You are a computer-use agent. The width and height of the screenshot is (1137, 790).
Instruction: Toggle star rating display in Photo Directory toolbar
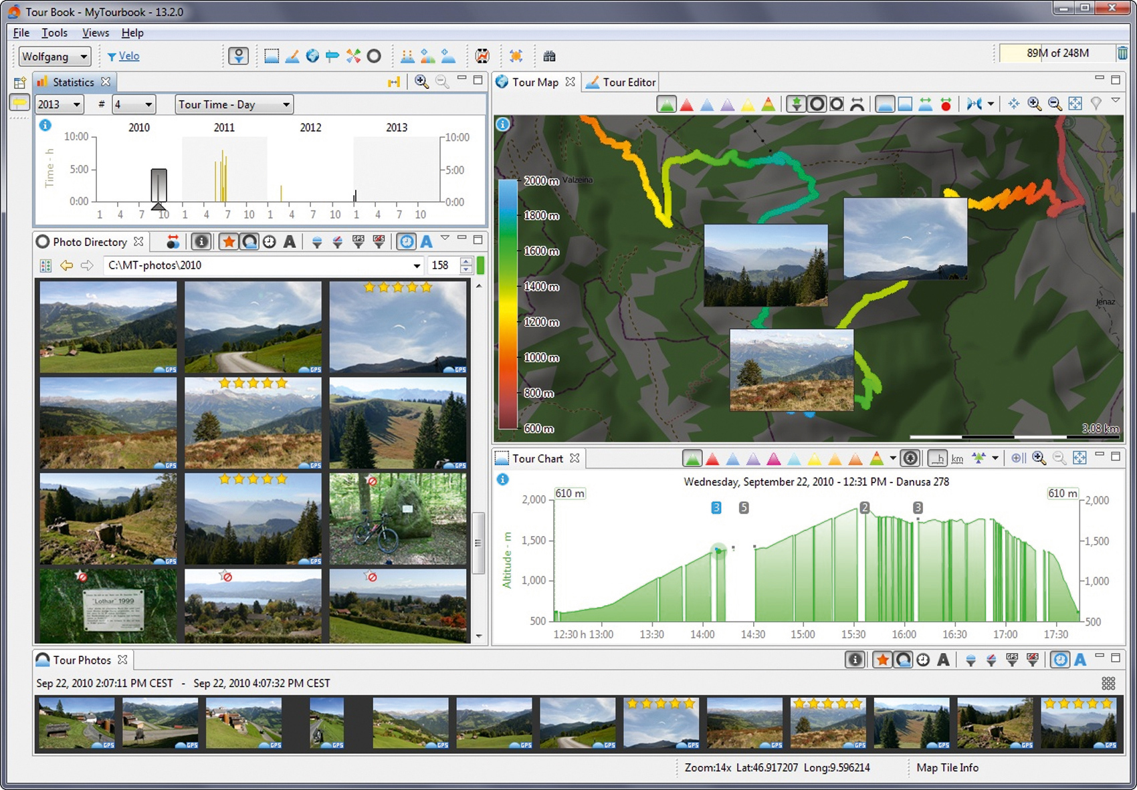(x=229, y=242)
